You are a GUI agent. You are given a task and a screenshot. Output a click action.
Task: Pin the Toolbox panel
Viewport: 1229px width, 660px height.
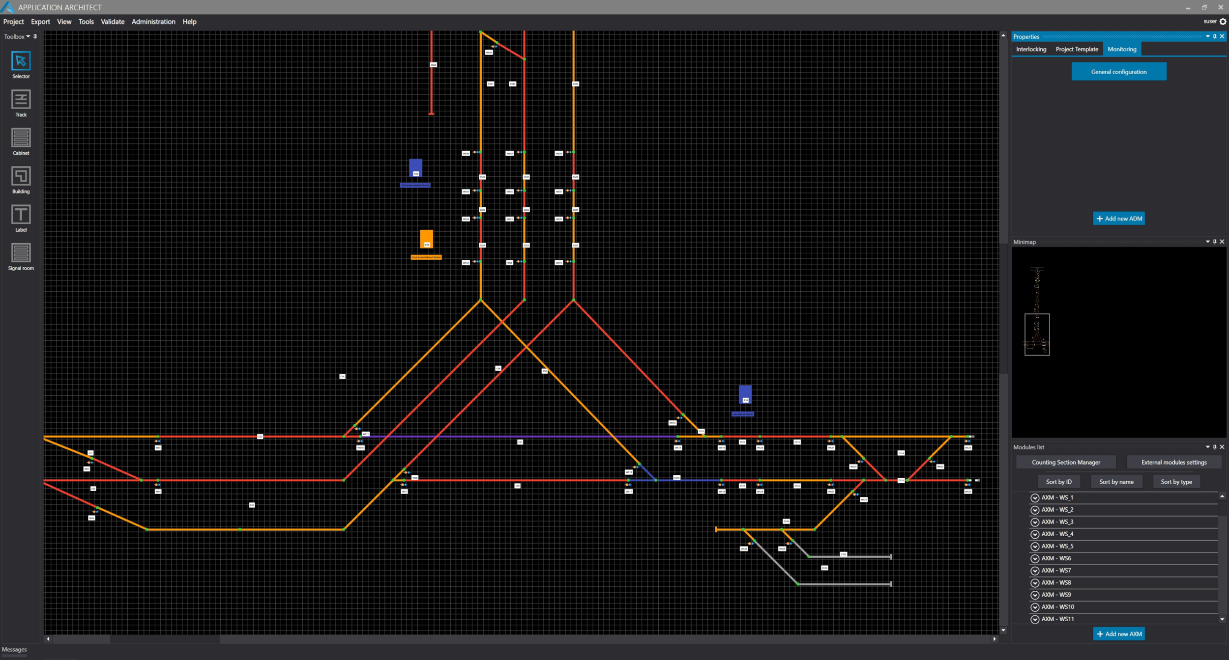35,36
